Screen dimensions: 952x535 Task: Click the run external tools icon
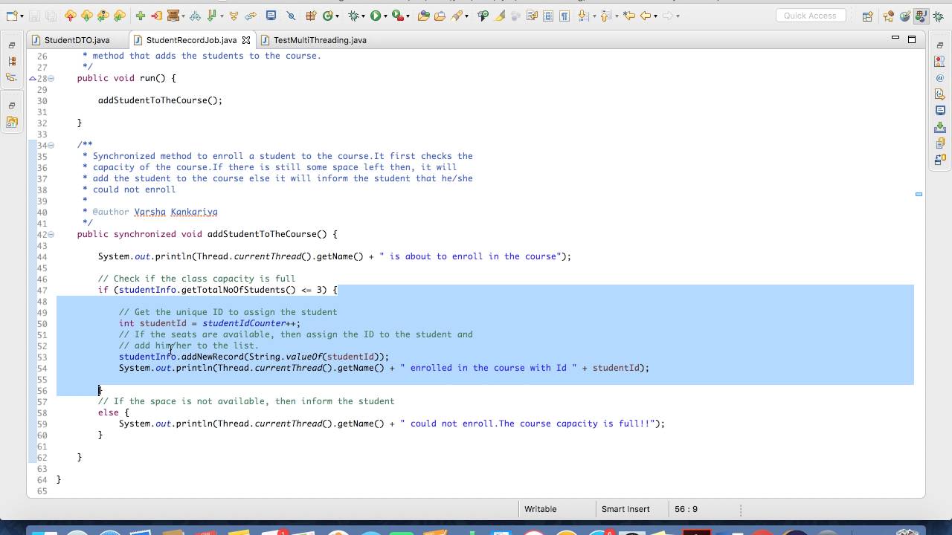tap(398, 16)
